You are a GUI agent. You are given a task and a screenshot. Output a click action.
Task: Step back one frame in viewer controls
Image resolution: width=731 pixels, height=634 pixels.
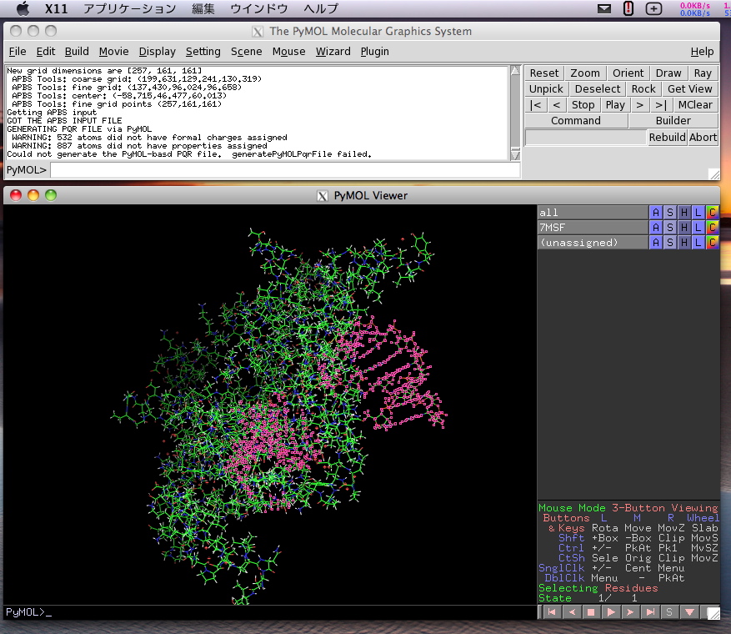click(572, 612)
